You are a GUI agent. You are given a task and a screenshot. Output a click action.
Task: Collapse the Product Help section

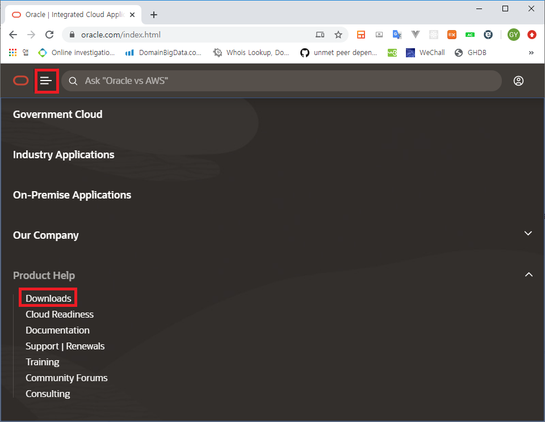(529, 275)
